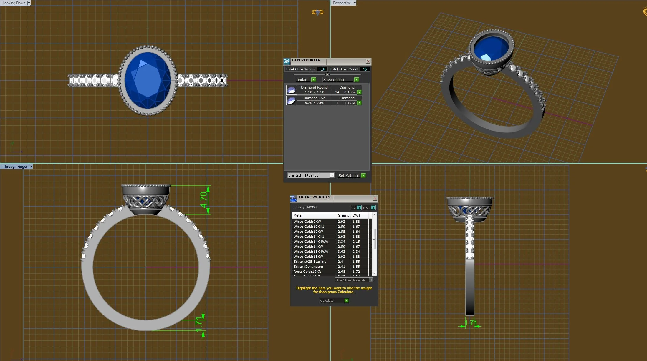The height and width of the screenshot is (361, 647).
Task: Open the Through Finger viewport dropdown
Action: (x=31, y=167)
